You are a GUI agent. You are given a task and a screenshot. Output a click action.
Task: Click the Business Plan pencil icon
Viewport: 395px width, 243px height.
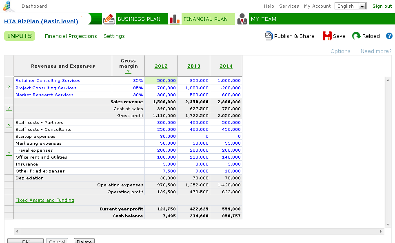pyautogui.click(x=109, y=19)
